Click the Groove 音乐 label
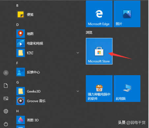Screen dimensions: 149x128 (36, 101)
